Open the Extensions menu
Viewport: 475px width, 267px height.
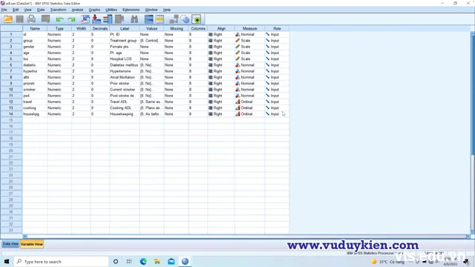[131, 10]
